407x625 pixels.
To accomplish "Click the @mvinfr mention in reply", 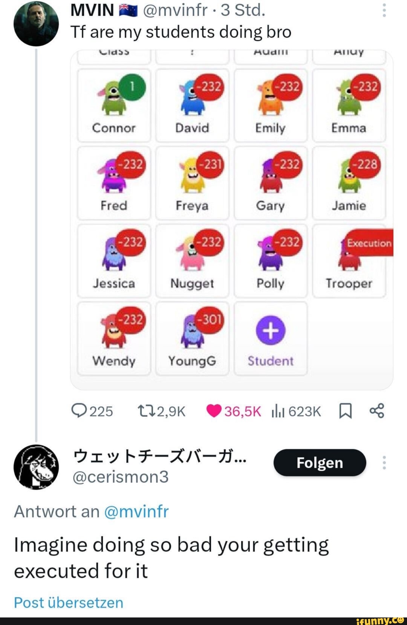I will click(x=136, y=511).
